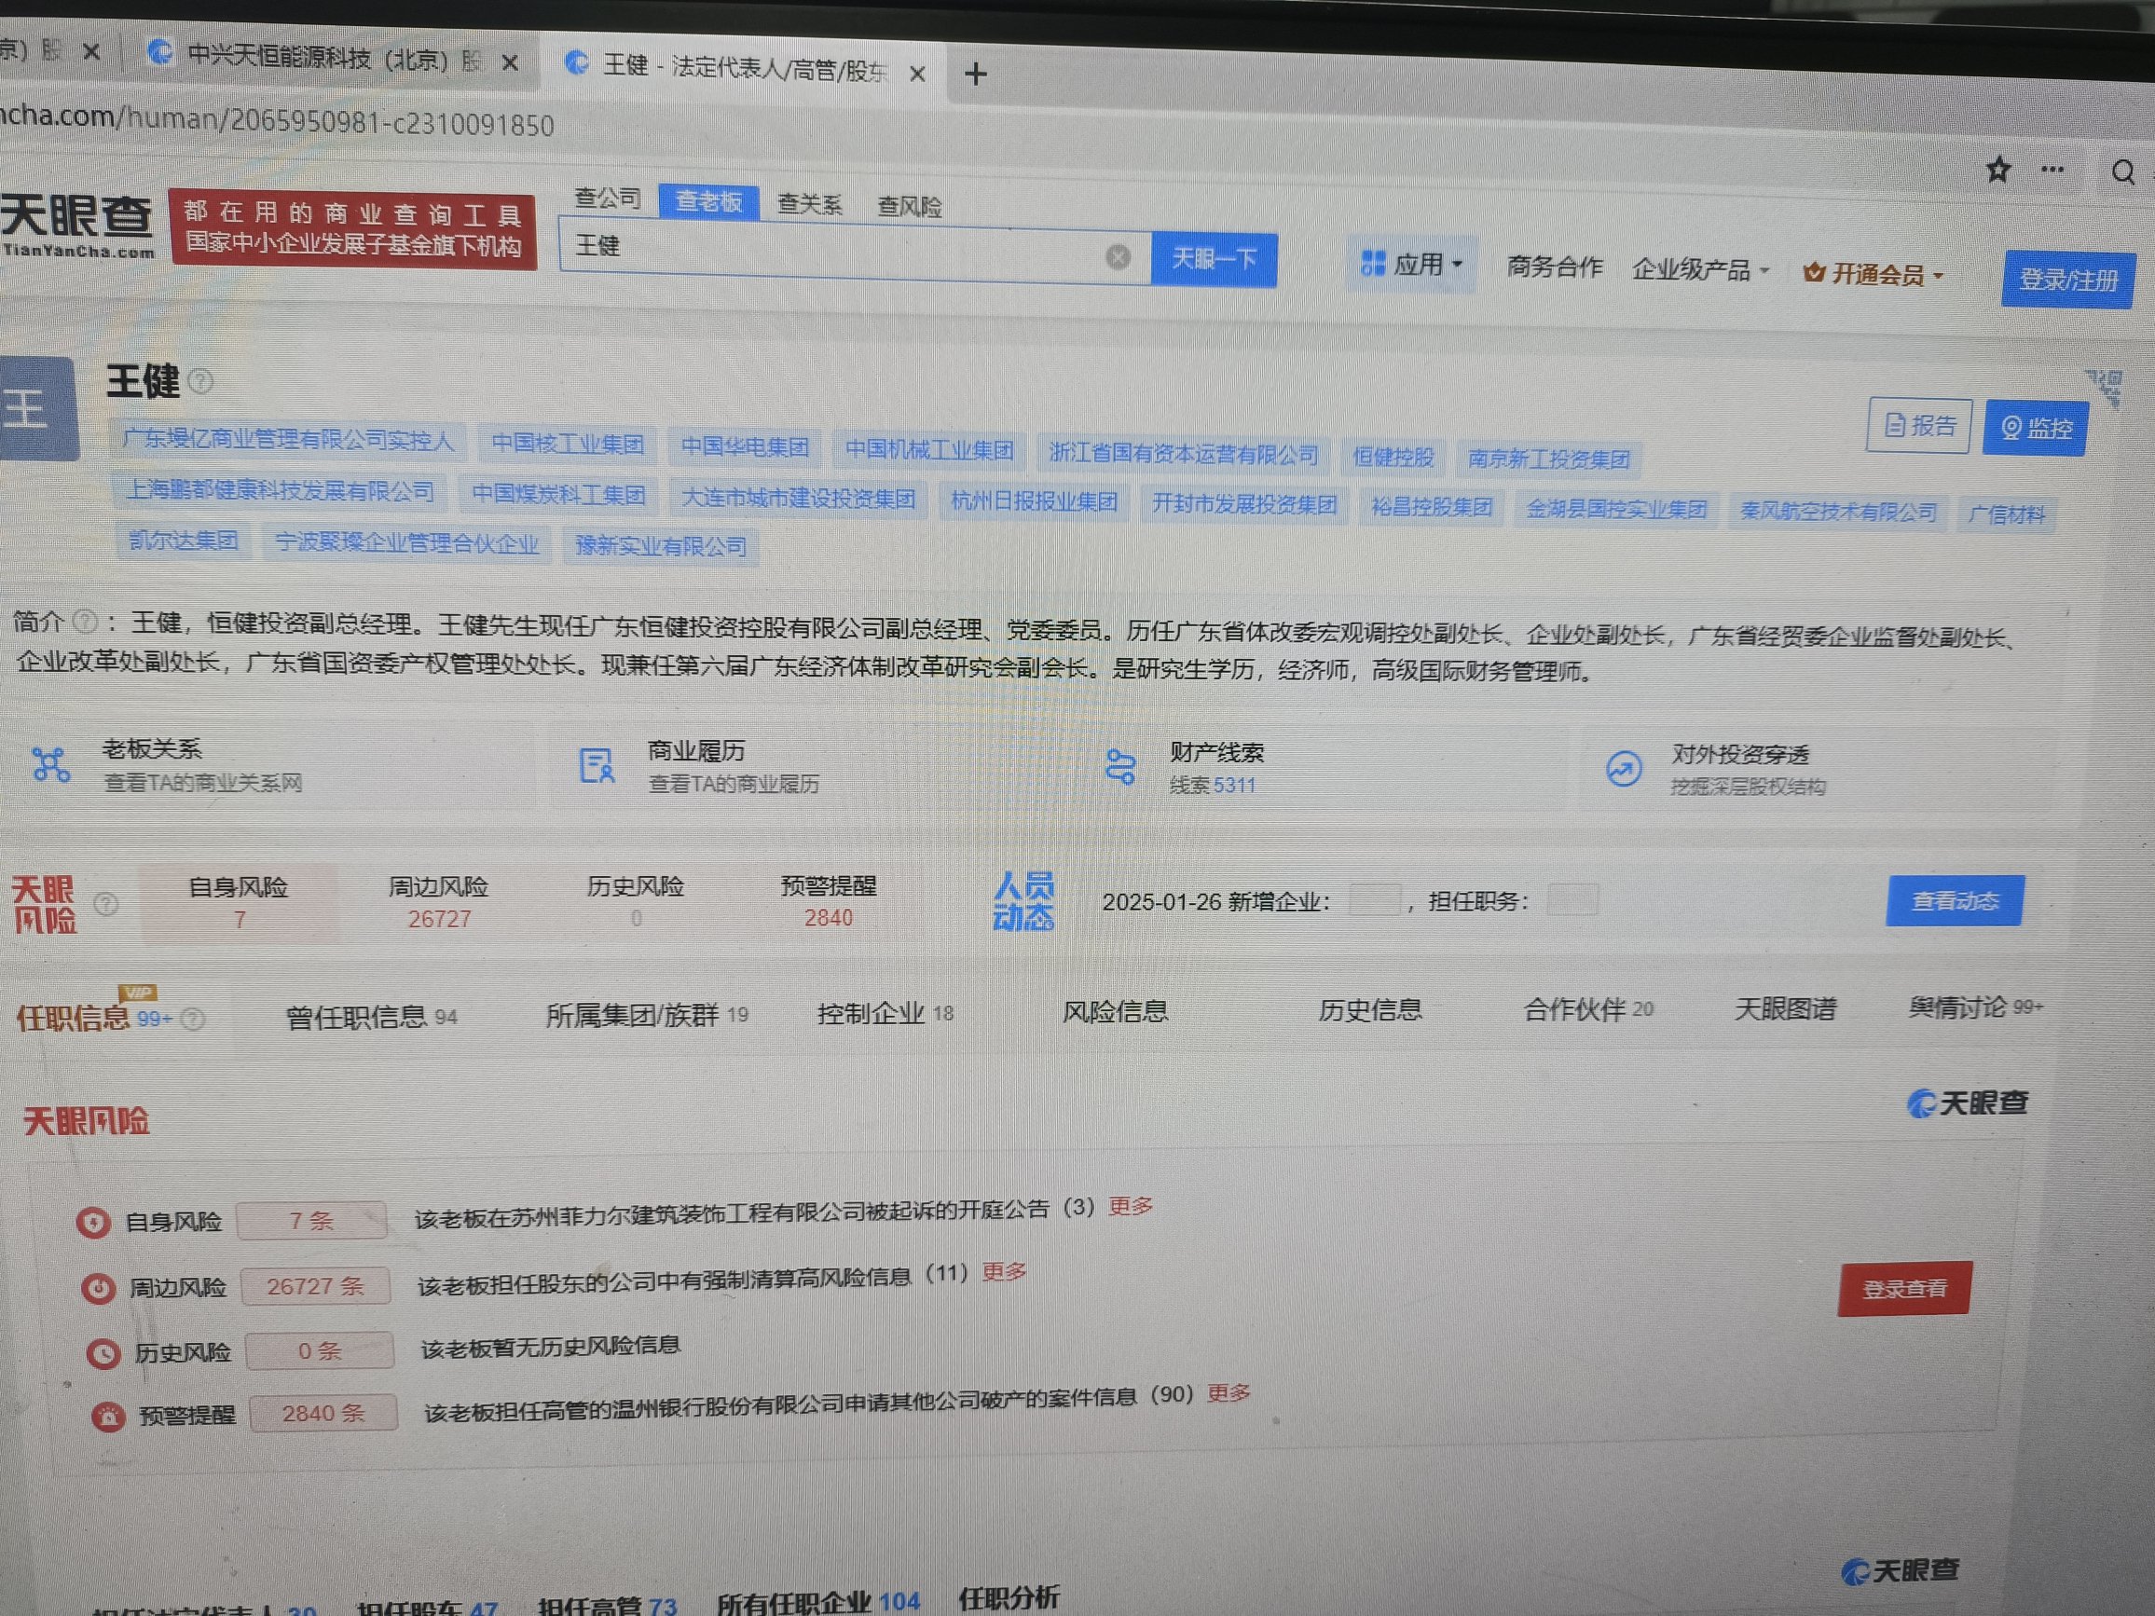The width and height of the screenshot is (2155, 1616).
Task: Click the 老板关系 network icon
Action: tap(50, 764)
